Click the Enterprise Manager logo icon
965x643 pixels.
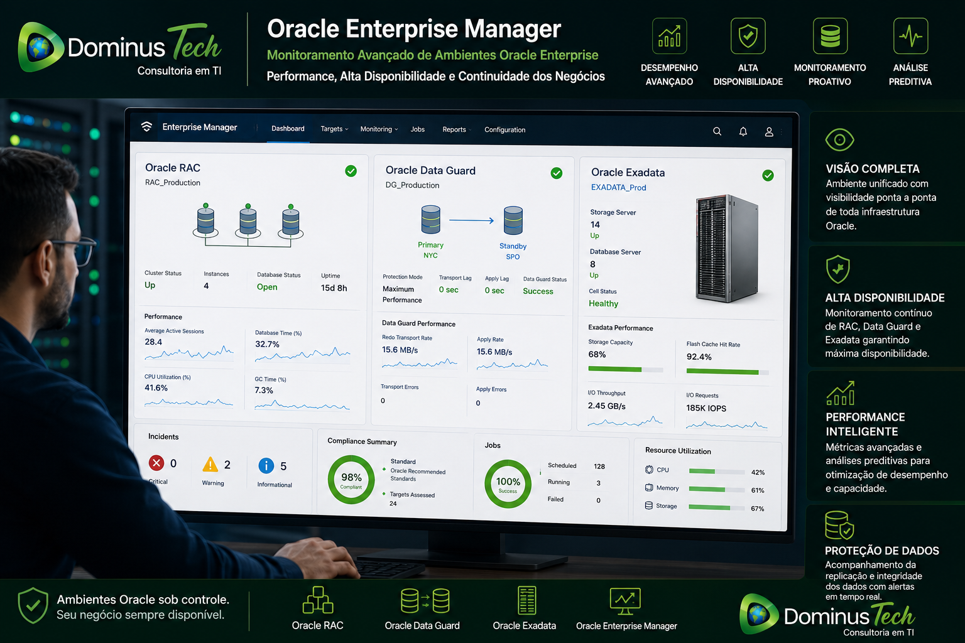(x=146, y=126)
